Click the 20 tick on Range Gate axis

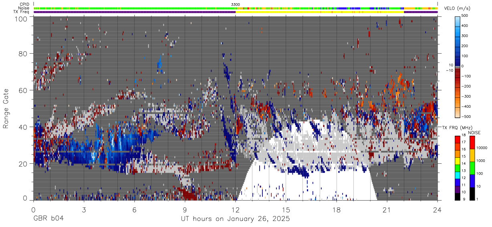[x=23, y=163]
